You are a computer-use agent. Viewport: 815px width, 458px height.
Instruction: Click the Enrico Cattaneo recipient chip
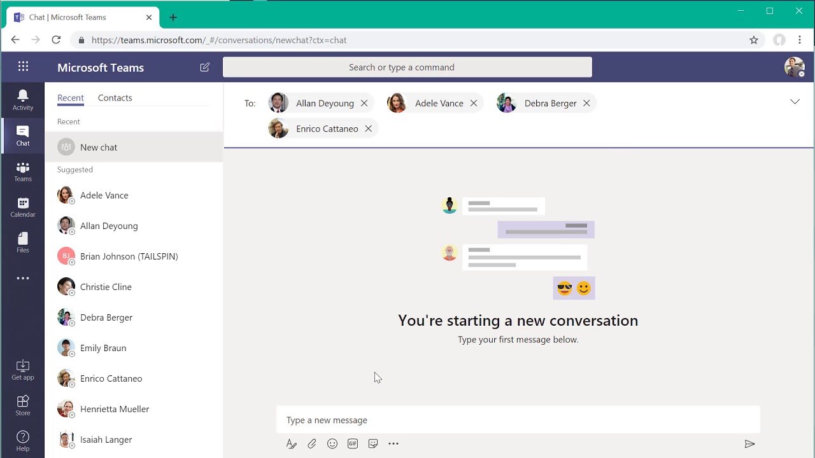point(322,128)
